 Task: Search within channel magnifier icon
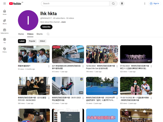pyautogui.click(x=48, y=34)
